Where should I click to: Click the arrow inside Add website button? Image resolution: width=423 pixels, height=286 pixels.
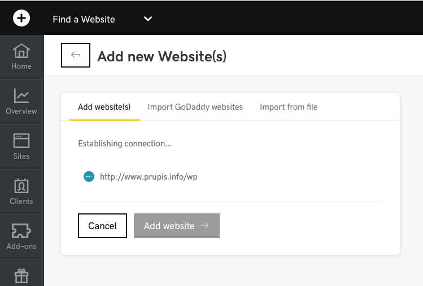(205, 226)
